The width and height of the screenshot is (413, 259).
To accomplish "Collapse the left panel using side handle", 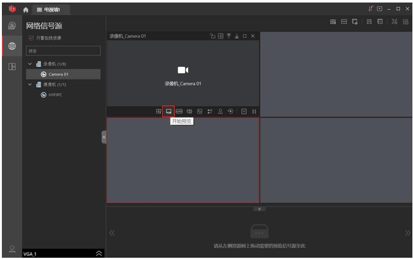I will click(104, 137).
